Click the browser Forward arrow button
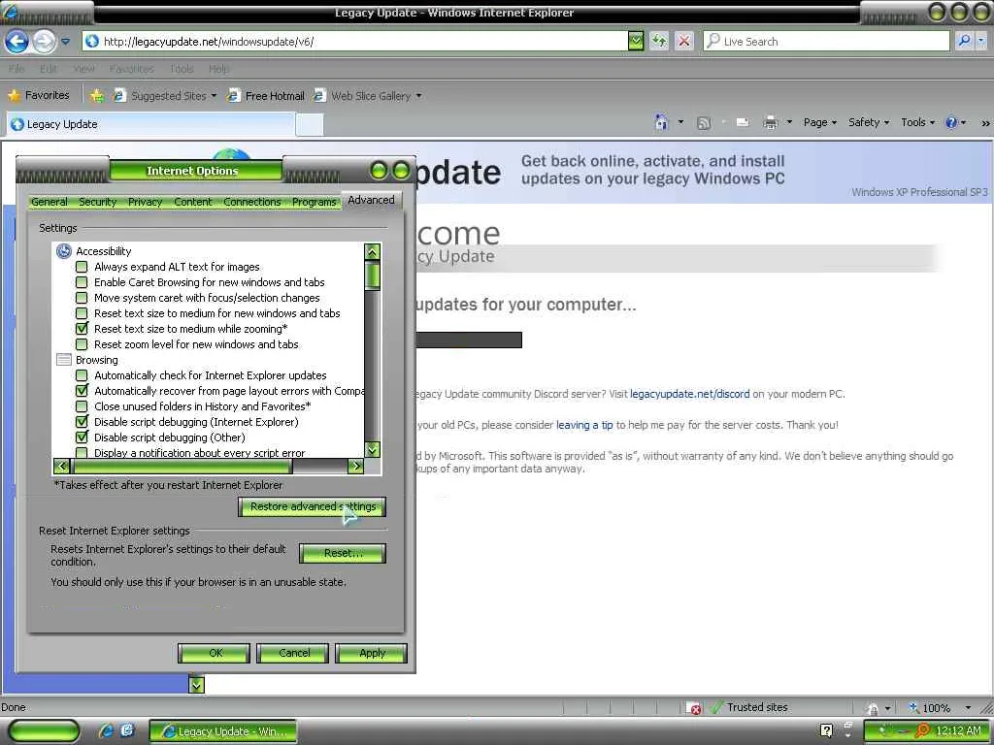Image resolution: width=994 pixels, height=745 pixels. click(x=44, y=42)
